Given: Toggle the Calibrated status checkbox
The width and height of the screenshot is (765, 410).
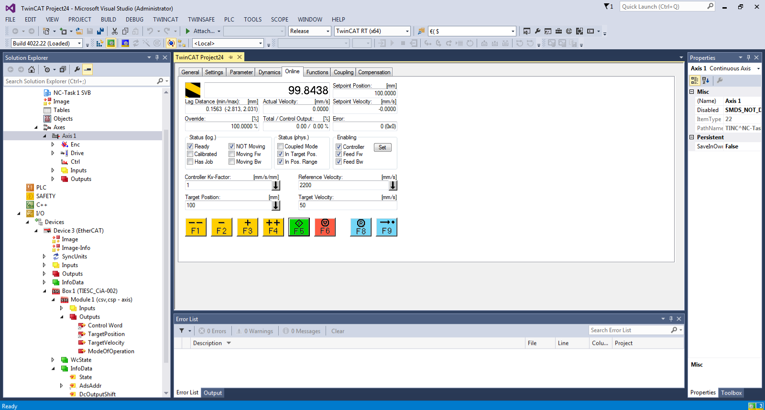Looking at the screenshot, I should point(190,154).
